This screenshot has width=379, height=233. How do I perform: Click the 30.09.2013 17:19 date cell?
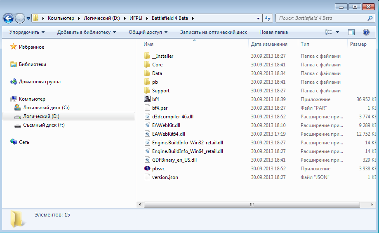tap(268, 134)
